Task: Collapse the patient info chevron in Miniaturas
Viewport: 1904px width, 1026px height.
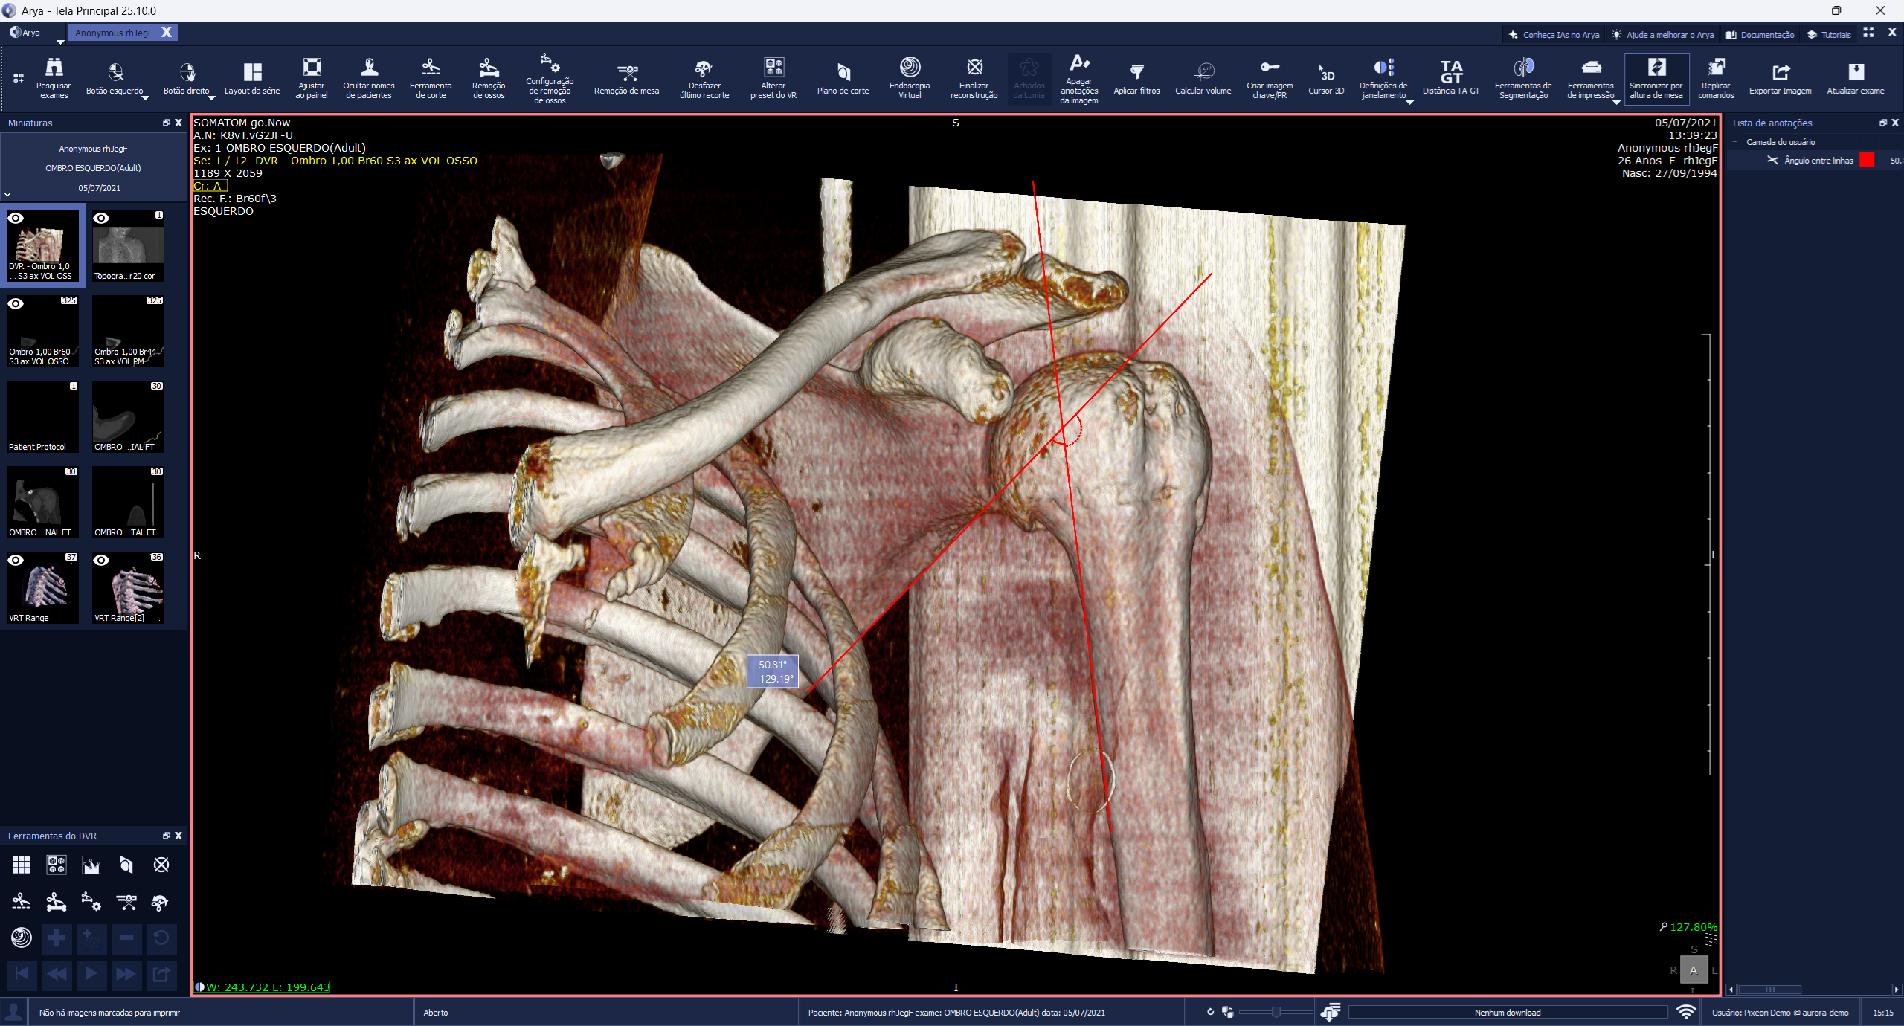Action: point(7,194)
